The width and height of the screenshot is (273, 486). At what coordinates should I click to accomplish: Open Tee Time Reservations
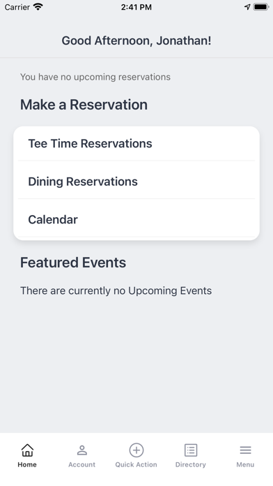(x=136, y=144)
